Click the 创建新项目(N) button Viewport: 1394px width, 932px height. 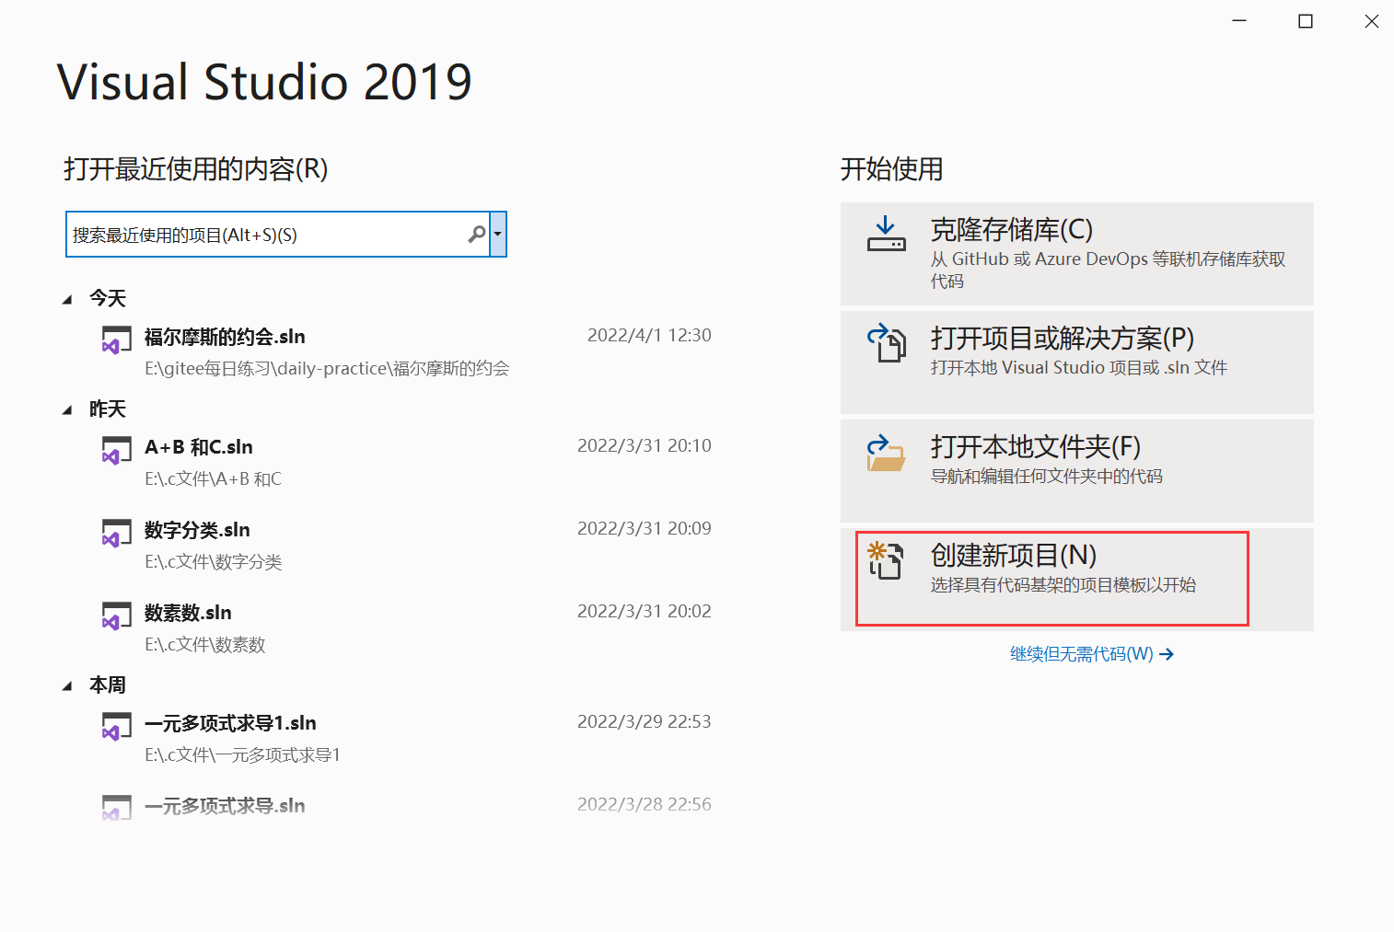[1076, 580]
